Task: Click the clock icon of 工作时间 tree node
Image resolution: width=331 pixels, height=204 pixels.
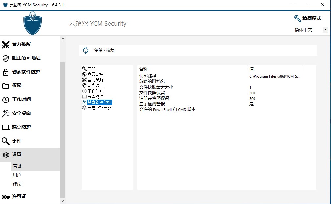Action: (84, 91)
